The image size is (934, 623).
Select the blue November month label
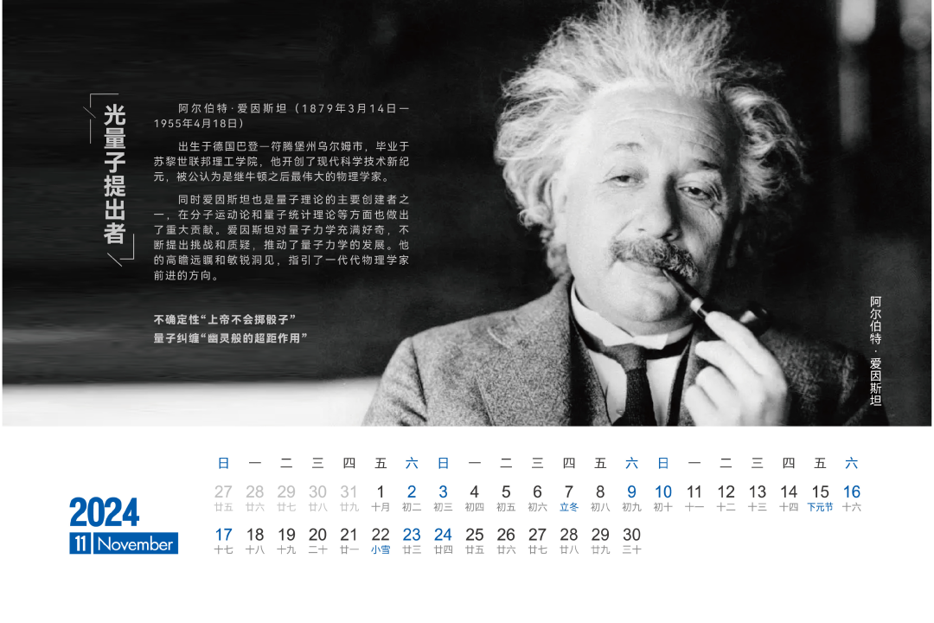coord(135,543)
